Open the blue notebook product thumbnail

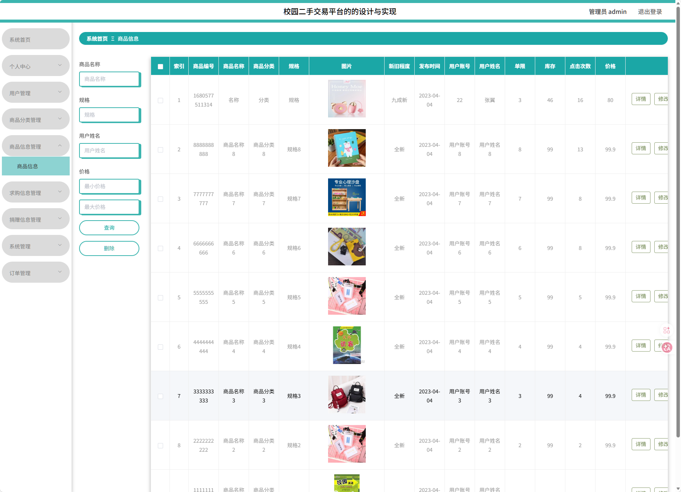pos(347,148)
